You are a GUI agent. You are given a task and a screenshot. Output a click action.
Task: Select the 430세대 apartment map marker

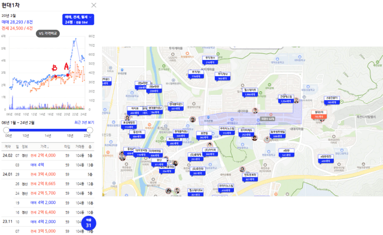[x=326, y=159]
